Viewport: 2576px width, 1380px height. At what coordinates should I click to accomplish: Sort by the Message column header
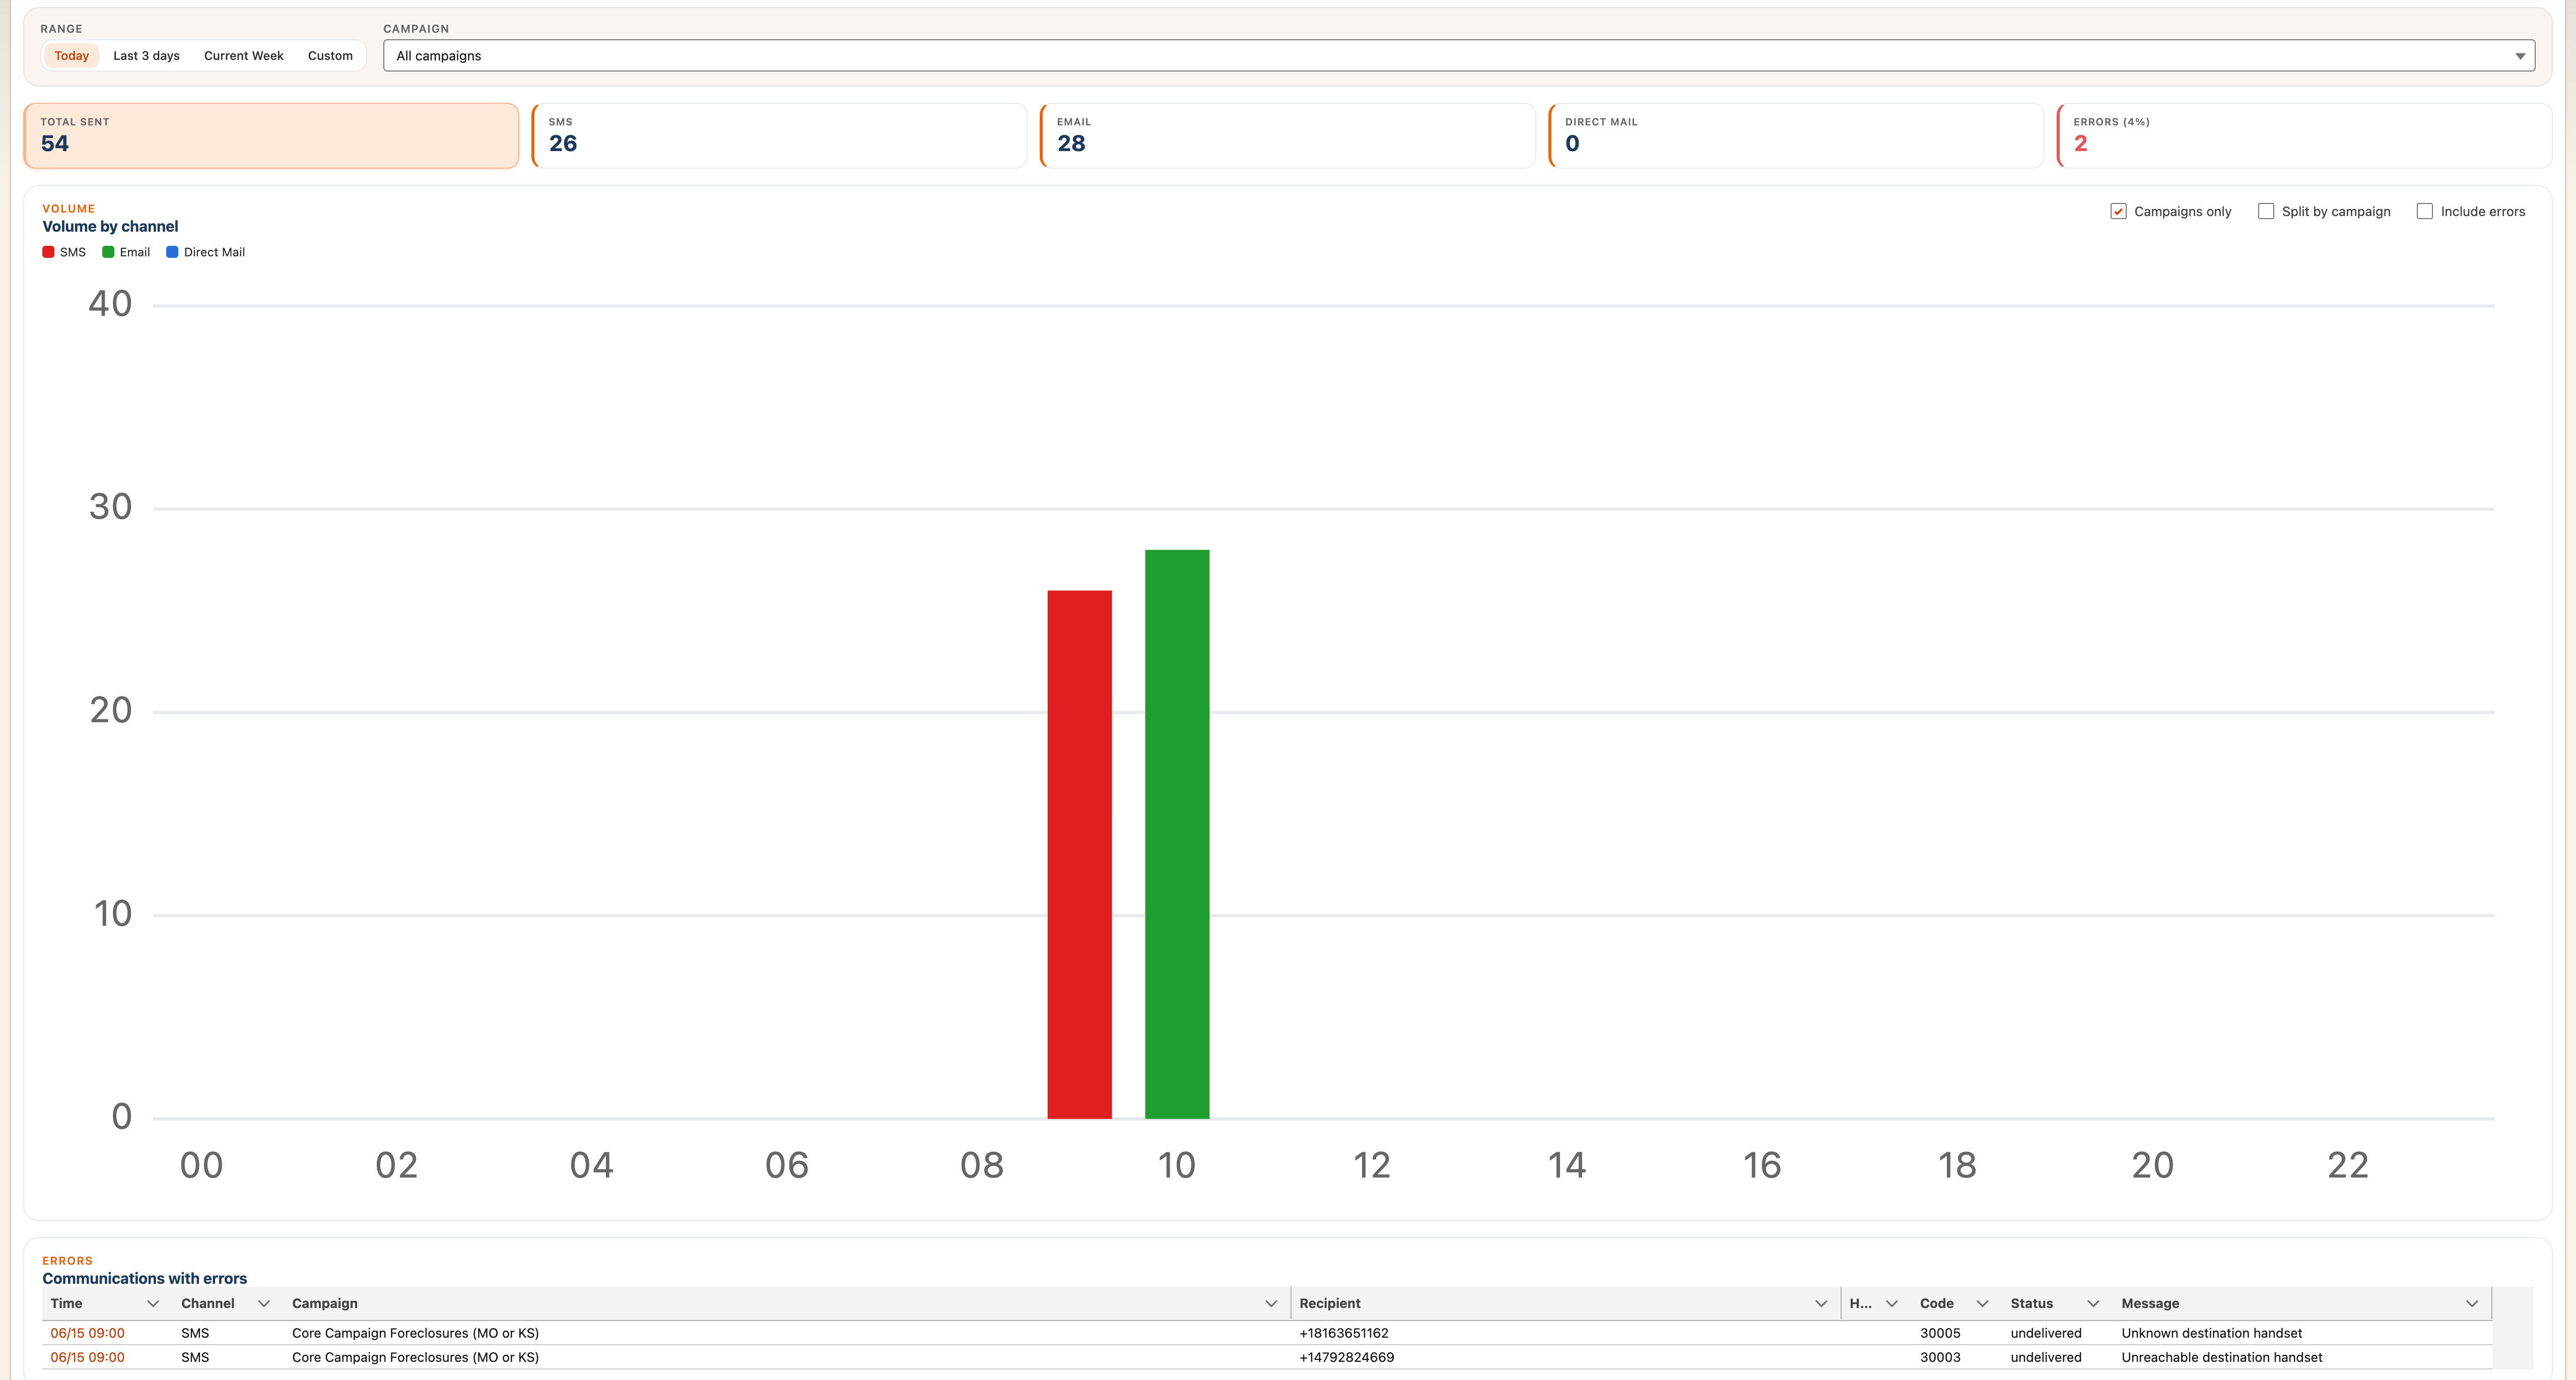pos(2150,1303)
